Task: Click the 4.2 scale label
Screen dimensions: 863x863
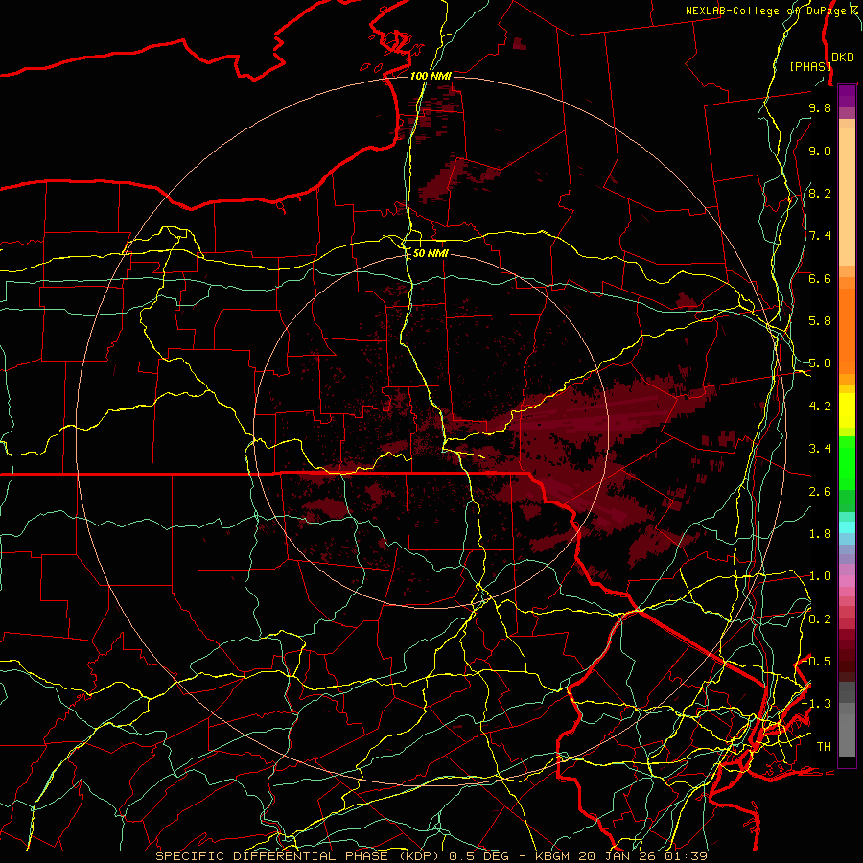Action: pos(820,407)
